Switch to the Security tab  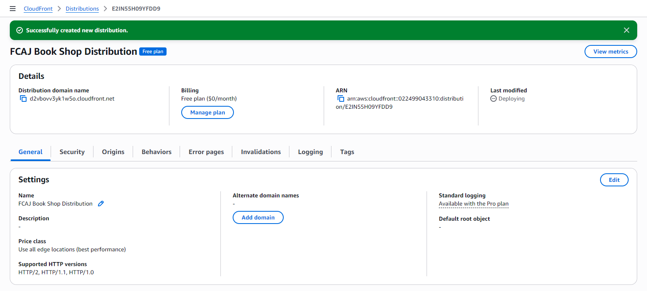(x=72, y=152)
